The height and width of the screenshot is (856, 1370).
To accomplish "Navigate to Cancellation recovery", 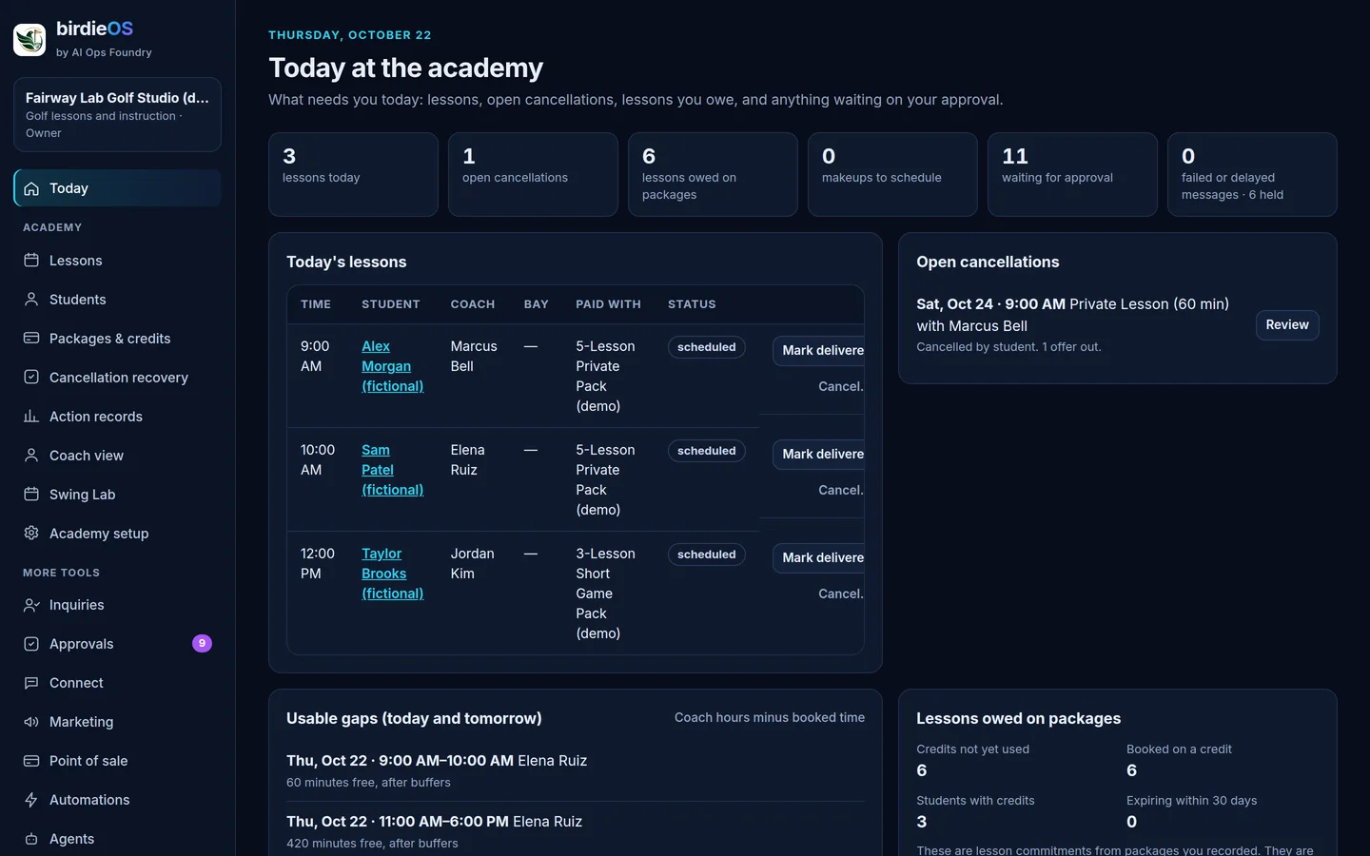I will [117, 378].
